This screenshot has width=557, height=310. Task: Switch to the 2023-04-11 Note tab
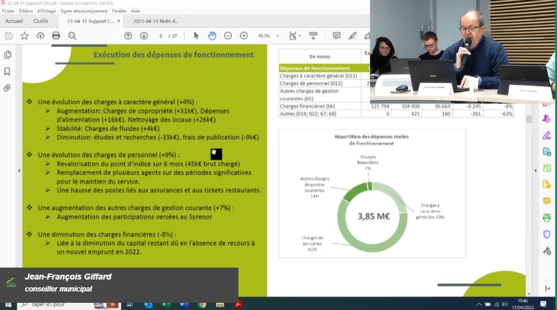155,21
